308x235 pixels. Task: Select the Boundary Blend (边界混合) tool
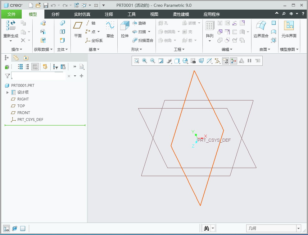coord(261,29)
